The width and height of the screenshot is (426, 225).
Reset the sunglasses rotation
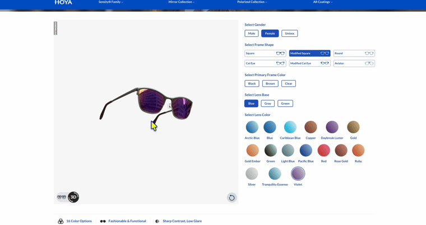(x=231, y=198)
